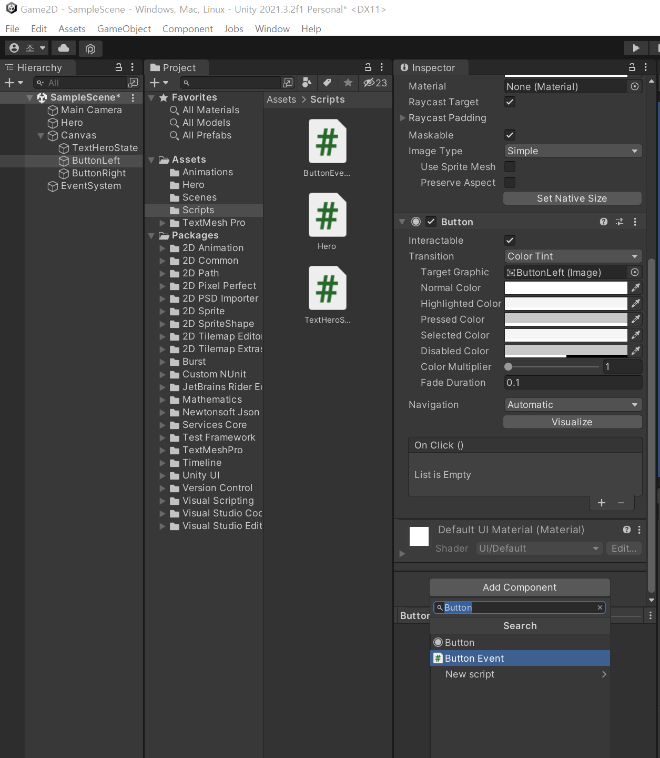Expand the TextMesh Pro folder under Assets
This screenshot has width=660, height=758.
click(x=163, y=223)
